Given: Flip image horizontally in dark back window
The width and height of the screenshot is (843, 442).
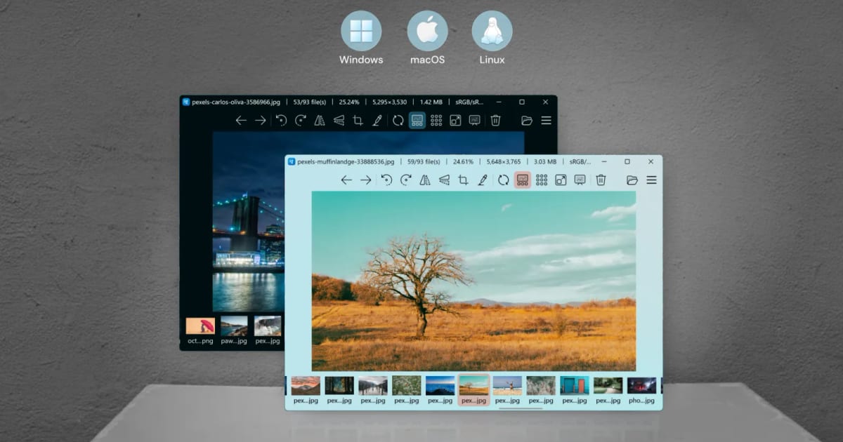Looking at the screenshot, I should pyautogui.click(x=320, y=121).
